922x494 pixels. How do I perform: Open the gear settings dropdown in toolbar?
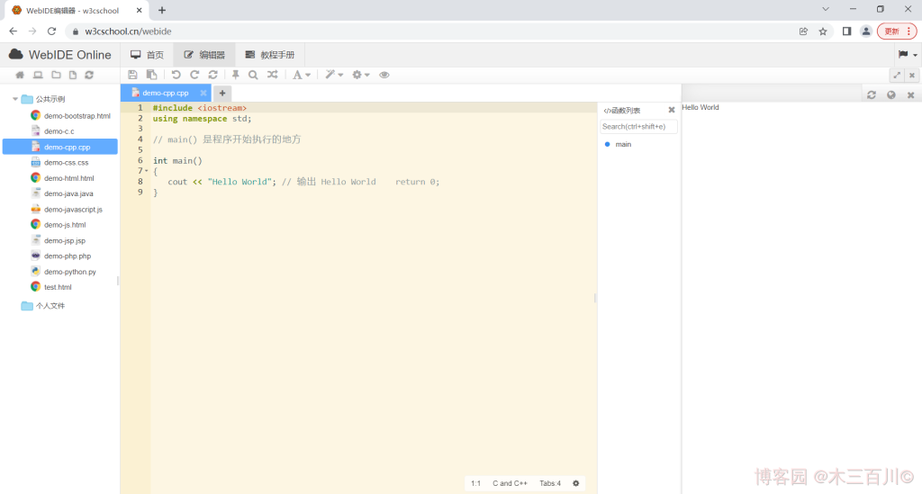pyautogui.click(x=361, y=75)
